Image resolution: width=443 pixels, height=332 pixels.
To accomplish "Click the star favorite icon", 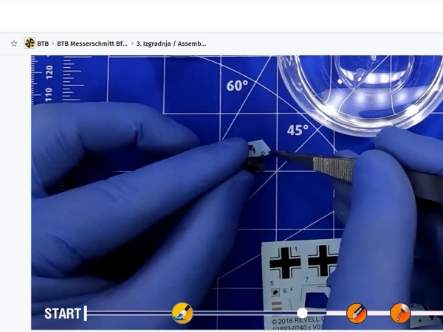I will tap(14, 44).
